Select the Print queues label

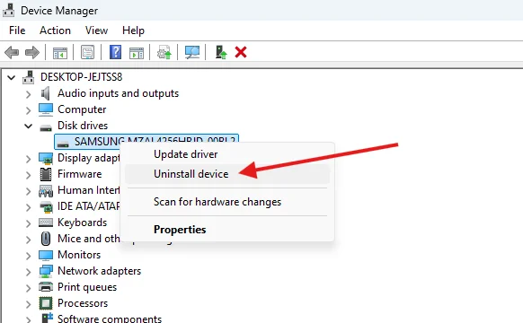tap(87, 287)
